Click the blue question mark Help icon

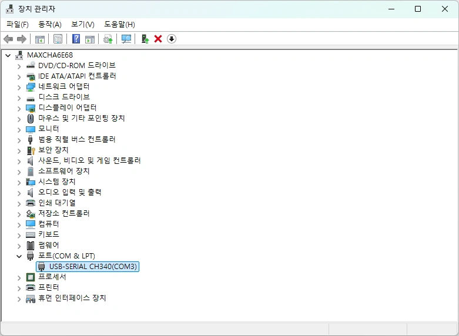click(76, 39)
